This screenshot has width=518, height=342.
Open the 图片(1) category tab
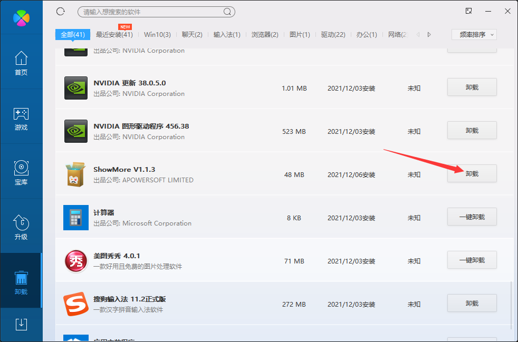point(300,34)
